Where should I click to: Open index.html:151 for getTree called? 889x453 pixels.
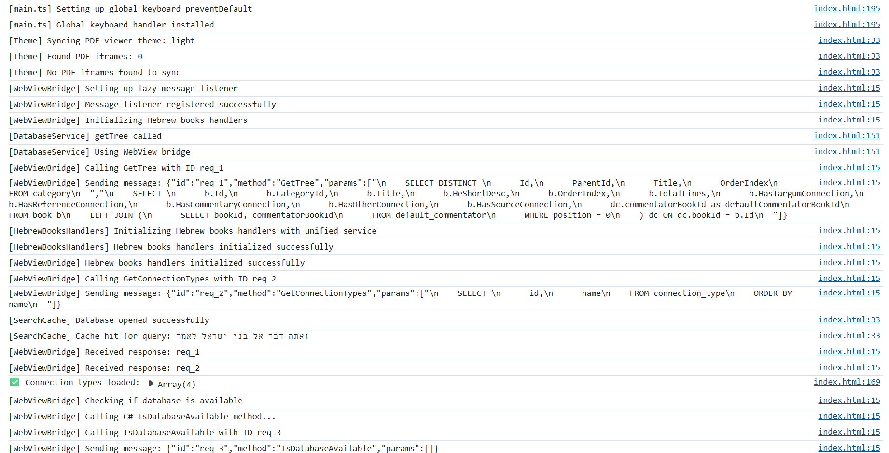tap(847, 135)
